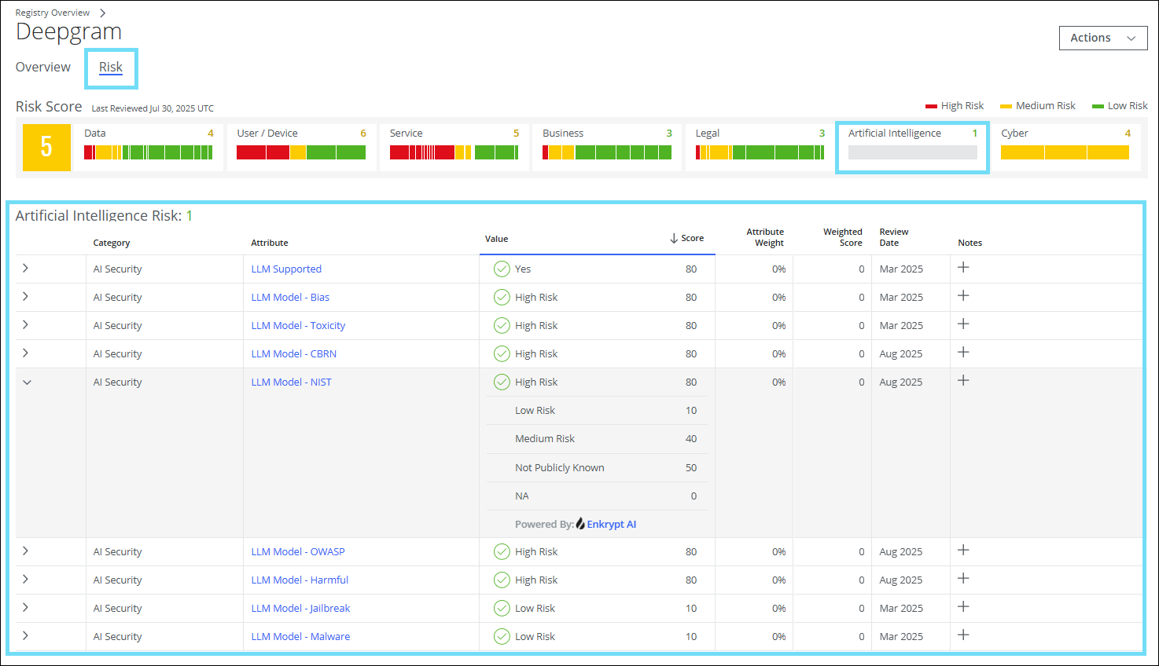Click the overall risk score 5 tile
Image resolution: width=1159 pixels, height=666 pixels.
pos(46,148)
